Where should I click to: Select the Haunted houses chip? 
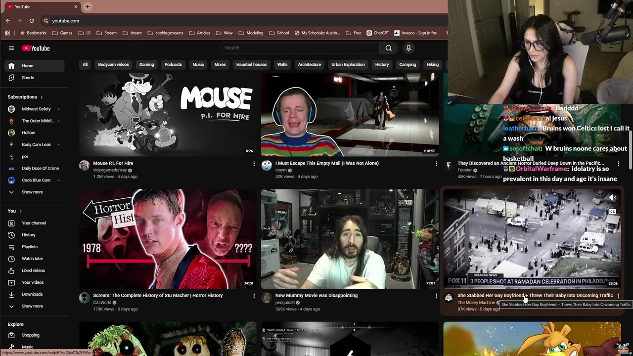click(x=251, y=64)
